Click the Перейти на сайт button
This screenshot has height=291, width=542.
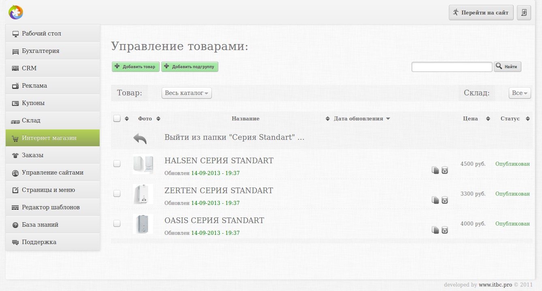pos(481,13)
